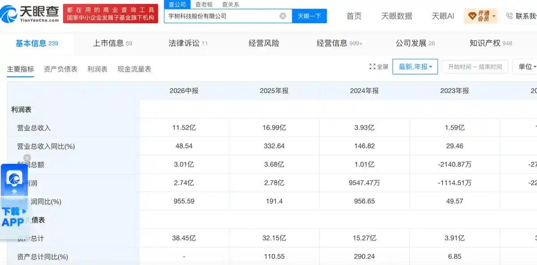Open the 知识产权 948 section tab
This screenshot has height=265, width=537.
(x=491, y=43)
